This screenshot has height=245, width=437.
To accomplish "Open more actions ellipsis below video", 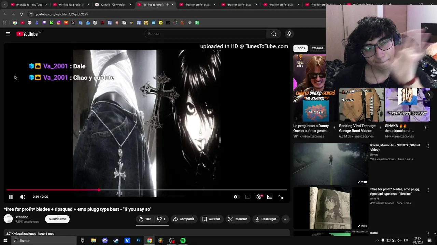I will click(x=286, y=219).
